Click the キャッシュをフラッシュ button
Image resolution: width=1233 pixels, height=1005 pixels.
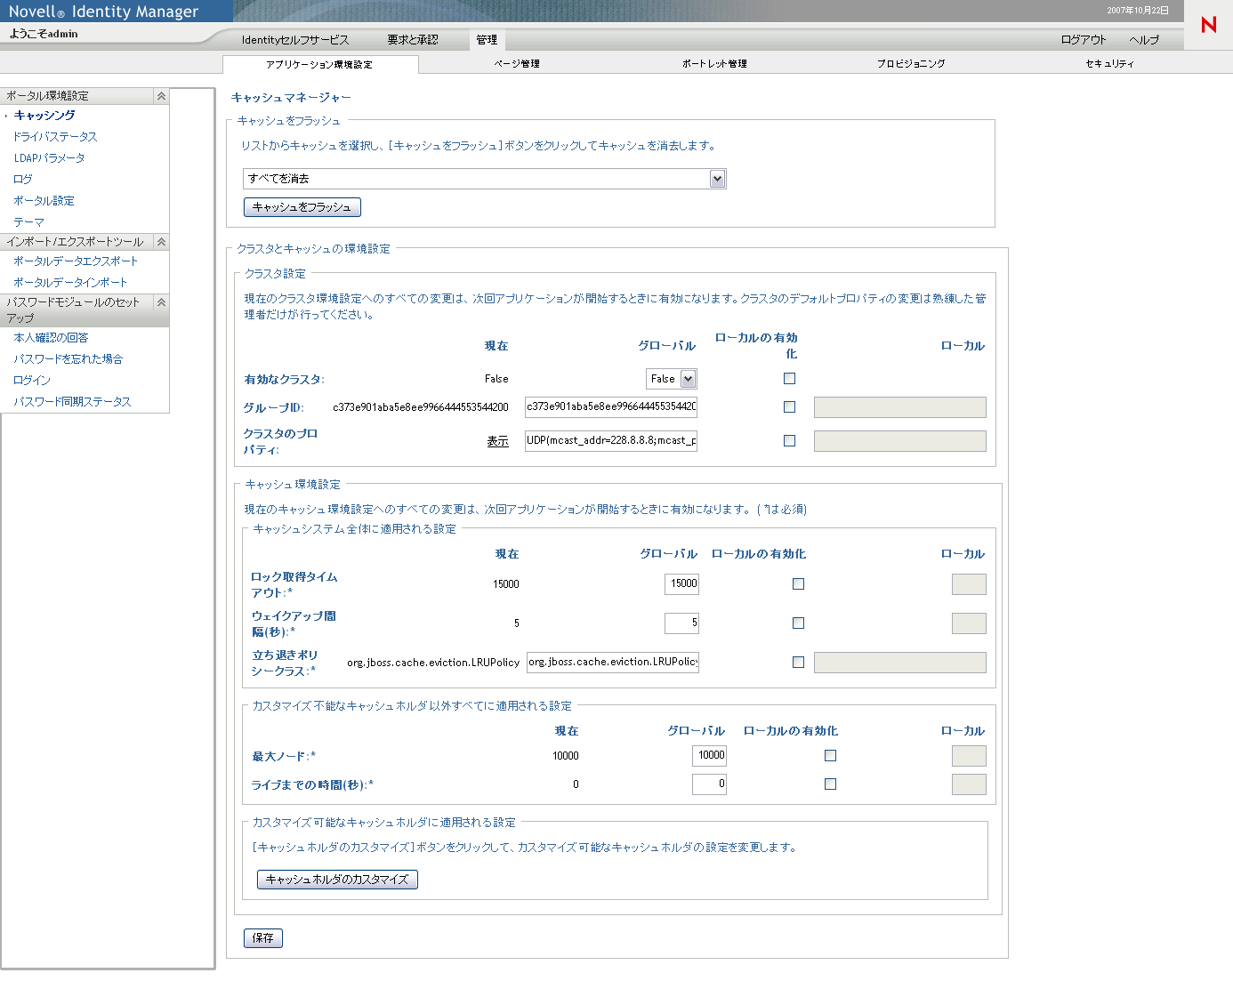click(x=302, y=207)
